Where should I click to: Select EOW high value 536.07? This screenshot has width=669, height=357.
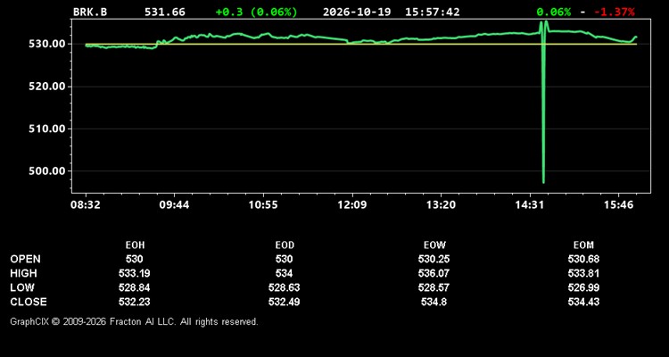click(434, 273)
